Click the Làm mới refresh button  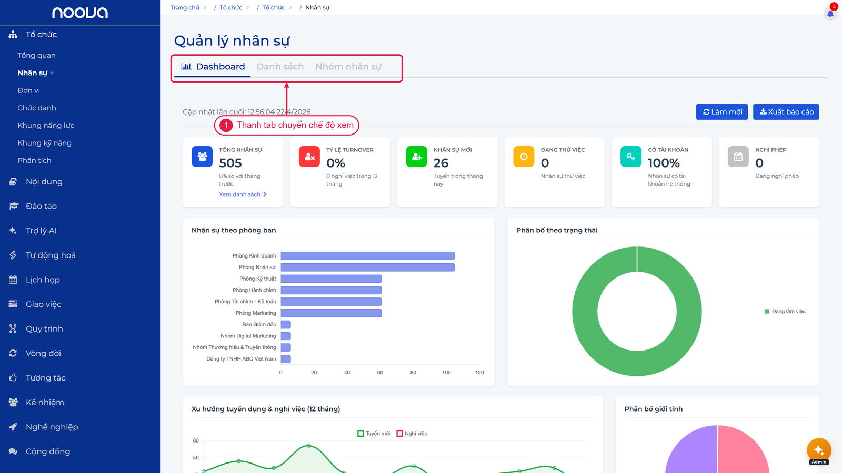point(722,112)
